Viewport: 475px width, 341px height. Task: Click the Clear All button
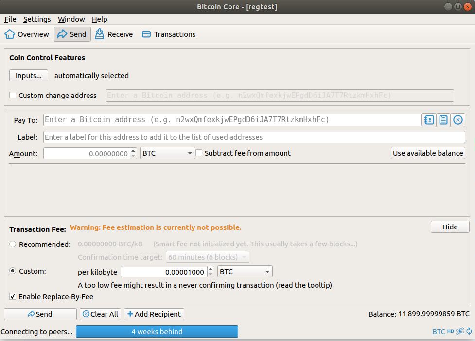100,314
